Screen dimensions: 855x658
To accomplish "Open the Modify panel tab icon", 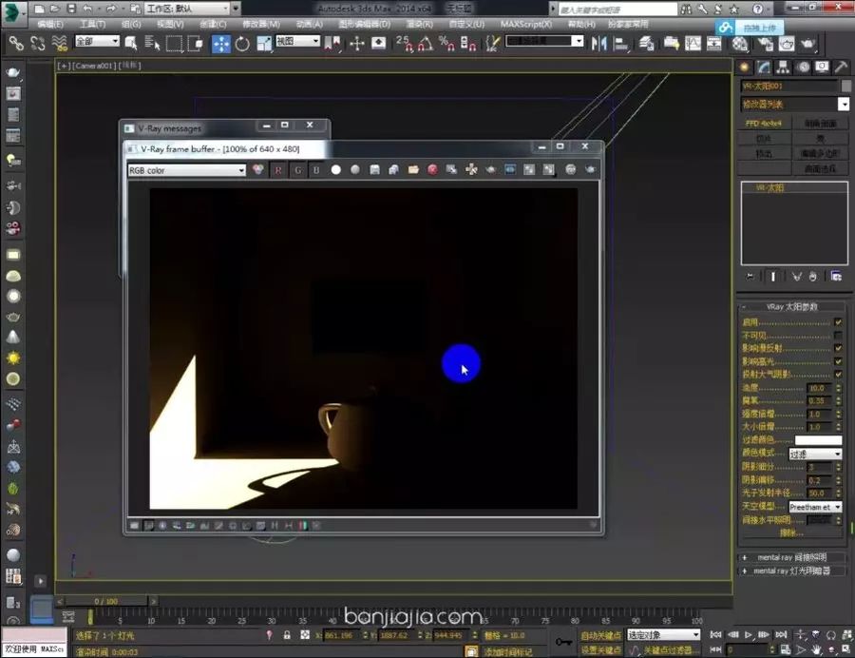I will pyautogui.click(x=764, y=68).
